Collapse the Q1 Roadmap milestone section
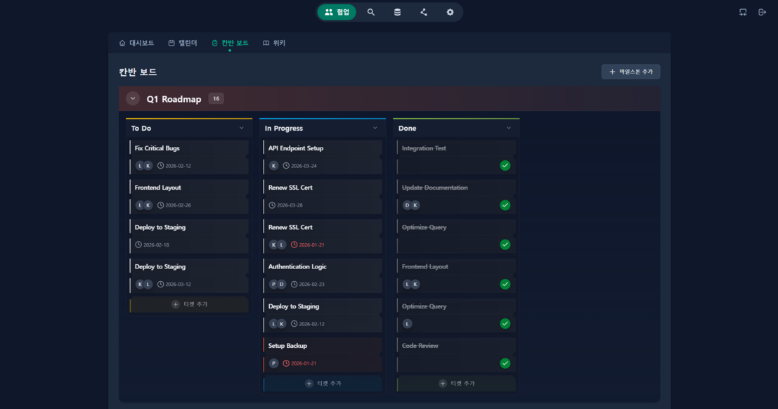This screenshot has height=409, width=778. click(133, 98)
